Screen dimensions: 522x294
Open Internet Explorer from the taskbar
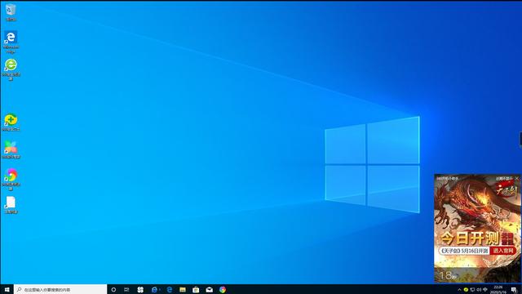(x=154, y=290)
